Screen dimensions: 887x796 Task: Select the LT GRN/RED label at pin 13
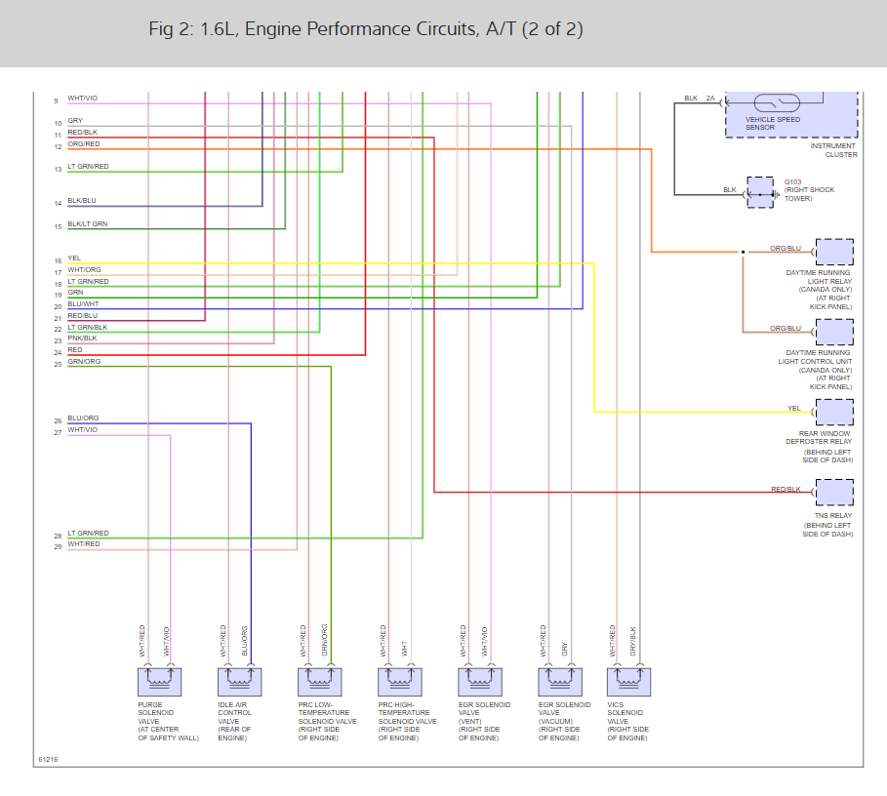pos(88,167)
